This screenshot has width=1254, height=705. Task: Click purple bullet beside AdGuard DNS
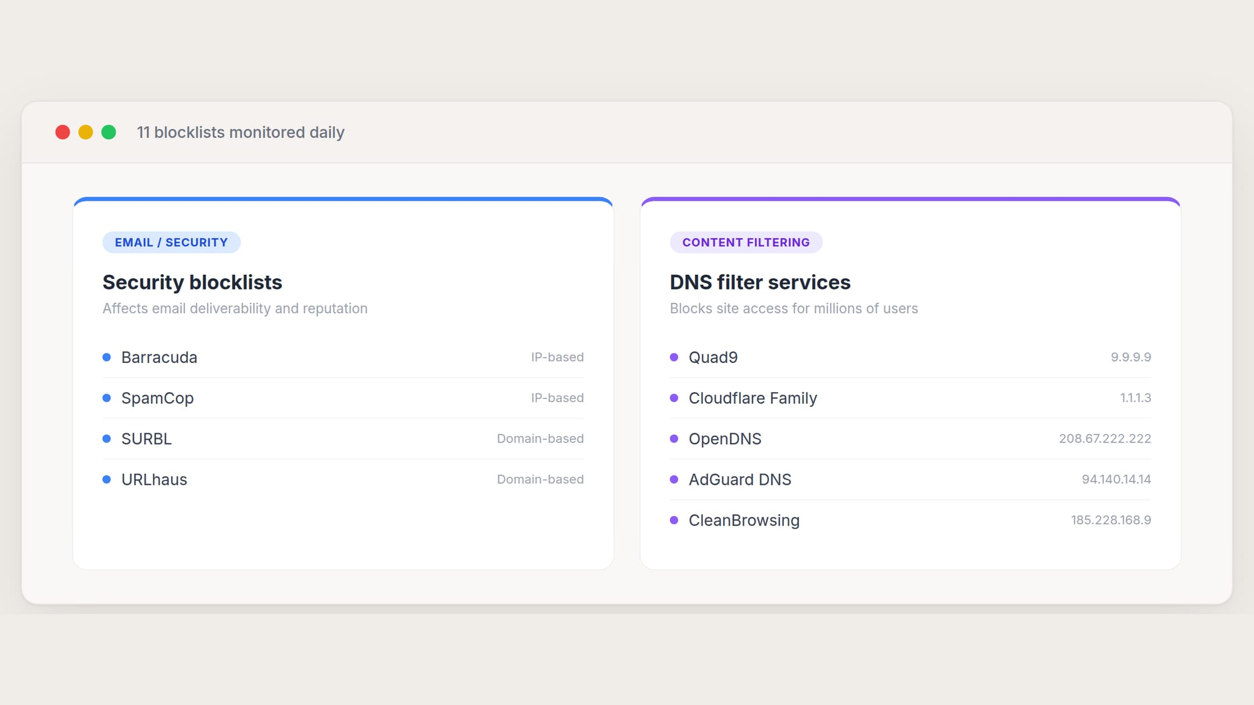(674, 480)
